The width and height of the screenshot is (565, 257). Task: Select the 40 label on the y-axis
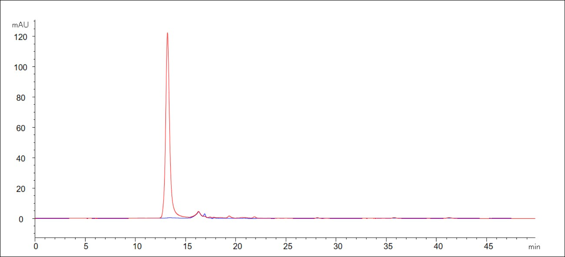coord(21,158)
